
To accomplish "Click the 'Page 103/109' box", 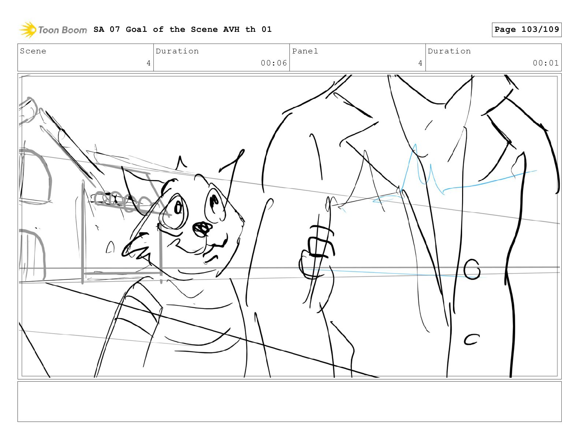I will coord(527,30).
